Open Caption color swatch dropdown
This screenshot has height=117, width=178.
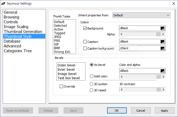tap(162, 42)
